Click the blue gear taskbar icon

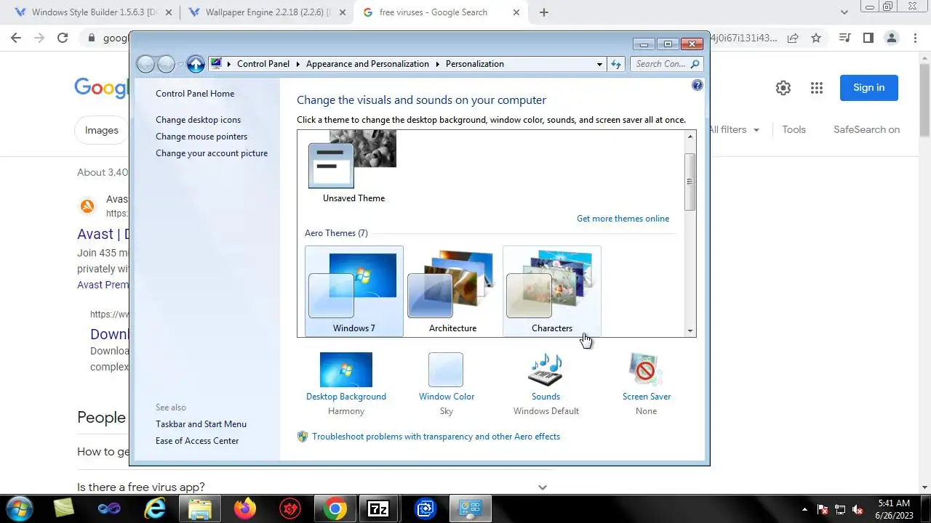pyautogui.click(x=425, y=508)
